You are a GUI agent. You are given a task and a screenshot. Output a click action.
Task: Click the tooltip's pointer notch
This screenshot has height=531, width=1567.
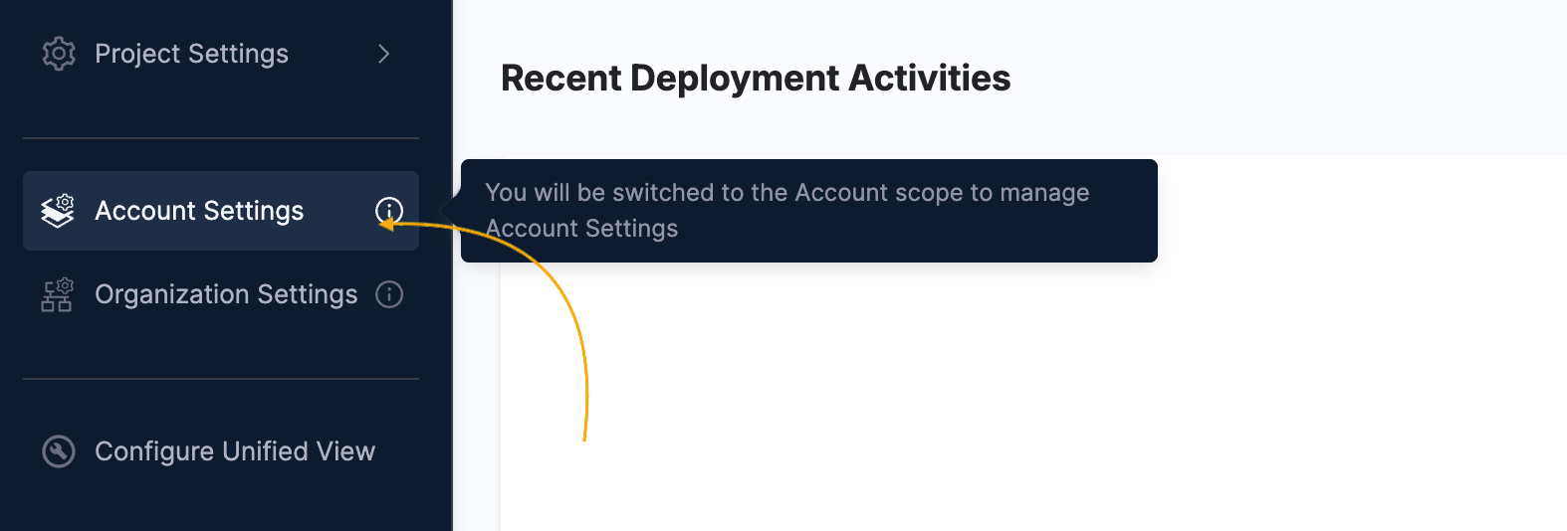(x=451, y=211)
